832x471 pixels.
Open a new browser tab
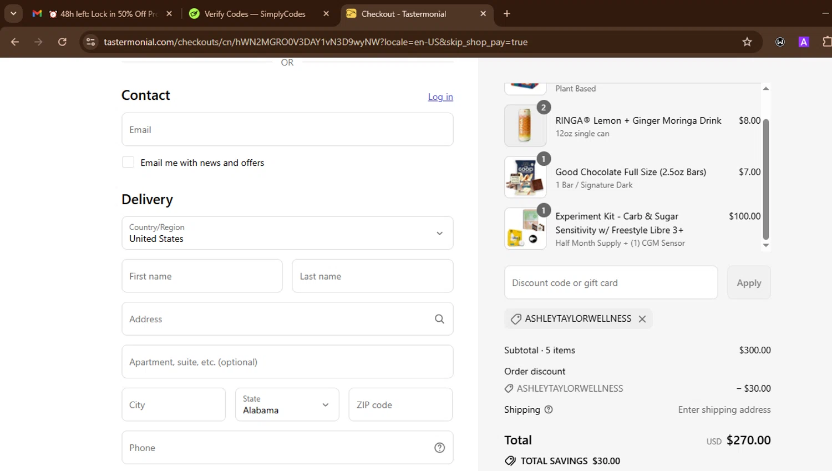tap(507, 14)
